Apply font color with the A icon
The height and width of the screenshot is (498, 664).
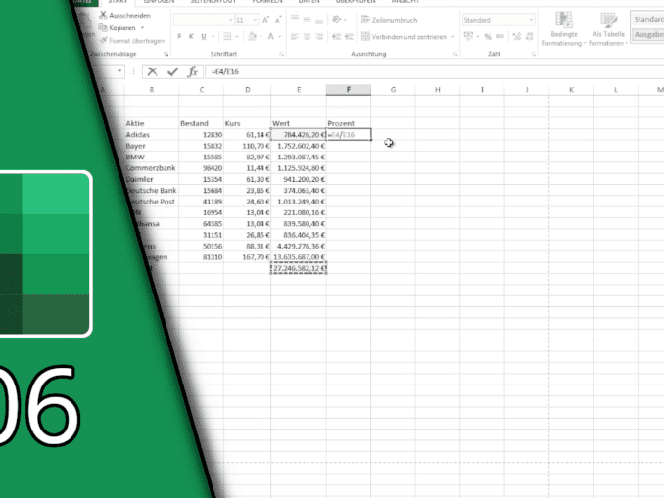[x=271, y=37]
